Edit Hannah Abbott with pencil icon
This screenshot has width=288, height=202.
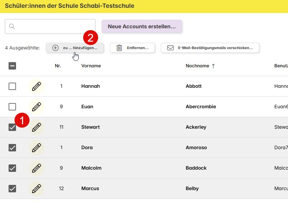click(36, 86)
